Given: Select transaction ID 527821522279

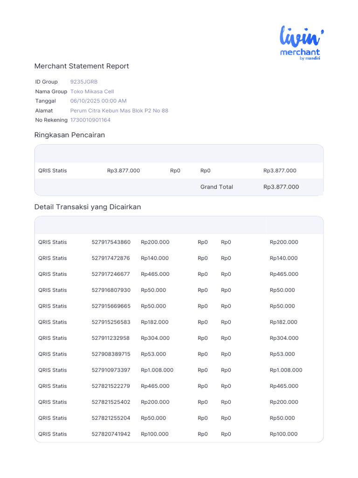Looking at the screenshot, I should click(111, 386).
